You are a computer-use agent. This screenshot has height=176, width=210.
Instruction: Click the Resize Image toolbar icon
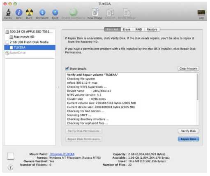click(x=127, y=14)
